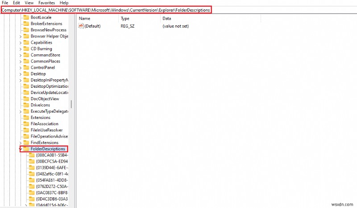The image size is (357, 208).
Task: Click the DriveIcons folder icon
Action: [x=26, y=105]
